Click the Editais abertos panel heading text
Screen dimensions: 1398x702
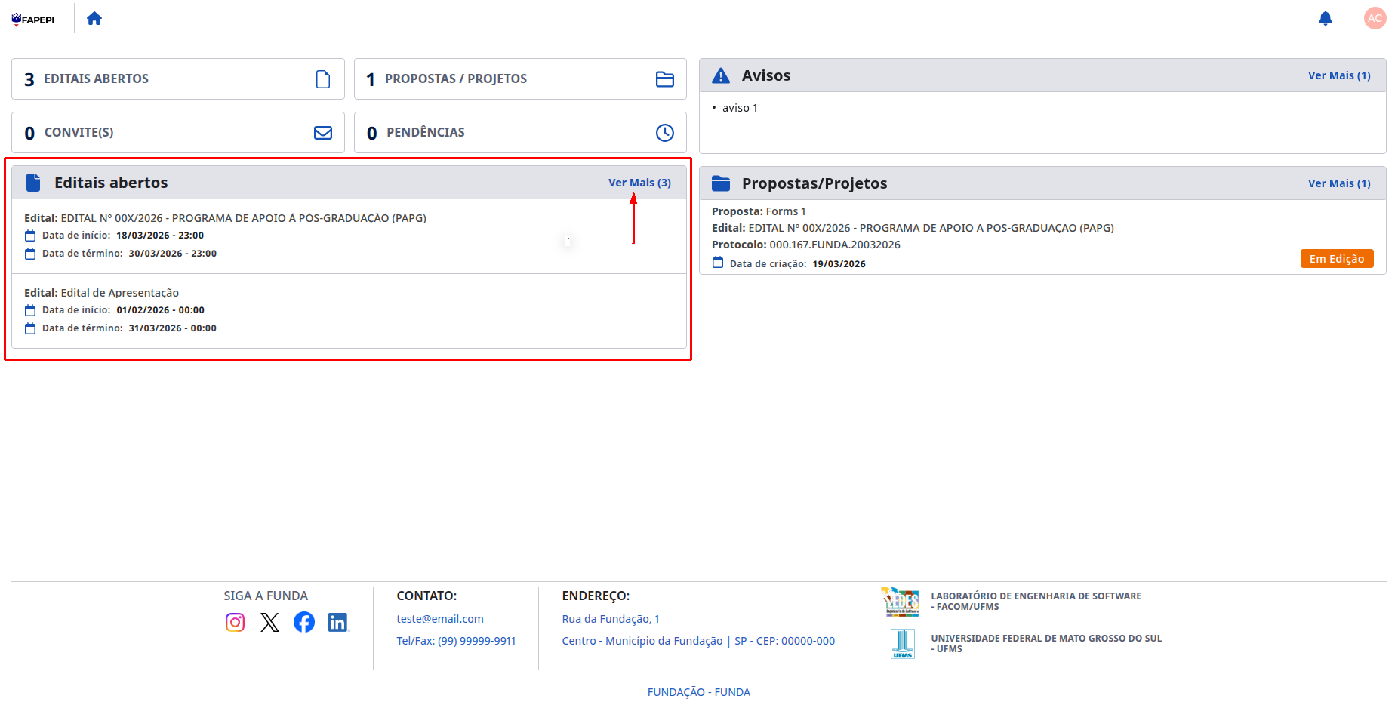coord(111,183)
